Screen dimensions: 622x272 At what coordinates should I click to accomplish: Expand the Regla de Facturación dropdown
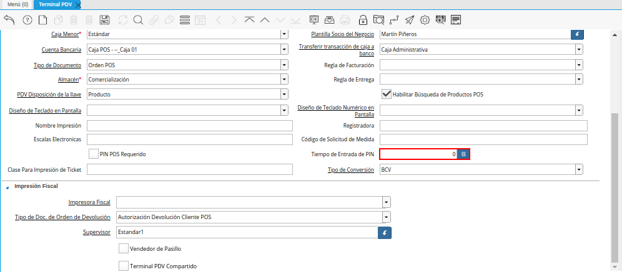pyautogui.click(x=580, y=65)
